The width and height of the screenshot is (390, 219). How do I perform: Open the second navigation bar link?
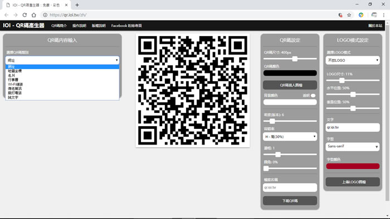79,26
